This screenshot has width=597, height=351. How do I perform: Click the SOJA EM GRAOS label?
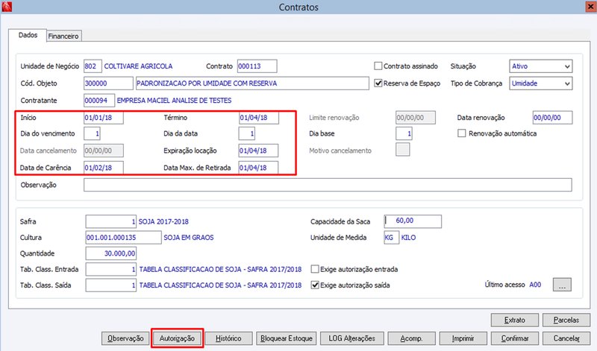point(189,237)
